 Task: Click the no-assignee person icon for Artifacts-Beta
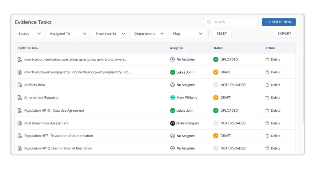coord(172,85)
